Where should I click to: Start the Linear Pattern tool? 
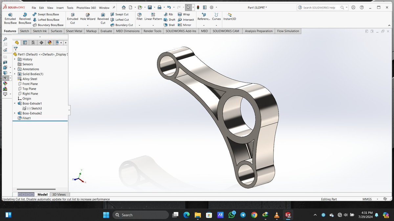click(153, 17)
